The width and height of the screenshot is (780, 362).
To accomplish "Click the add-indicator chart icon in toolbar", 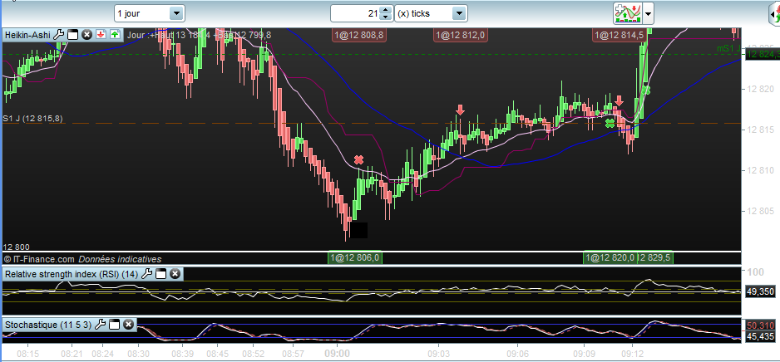I will 627,13.
